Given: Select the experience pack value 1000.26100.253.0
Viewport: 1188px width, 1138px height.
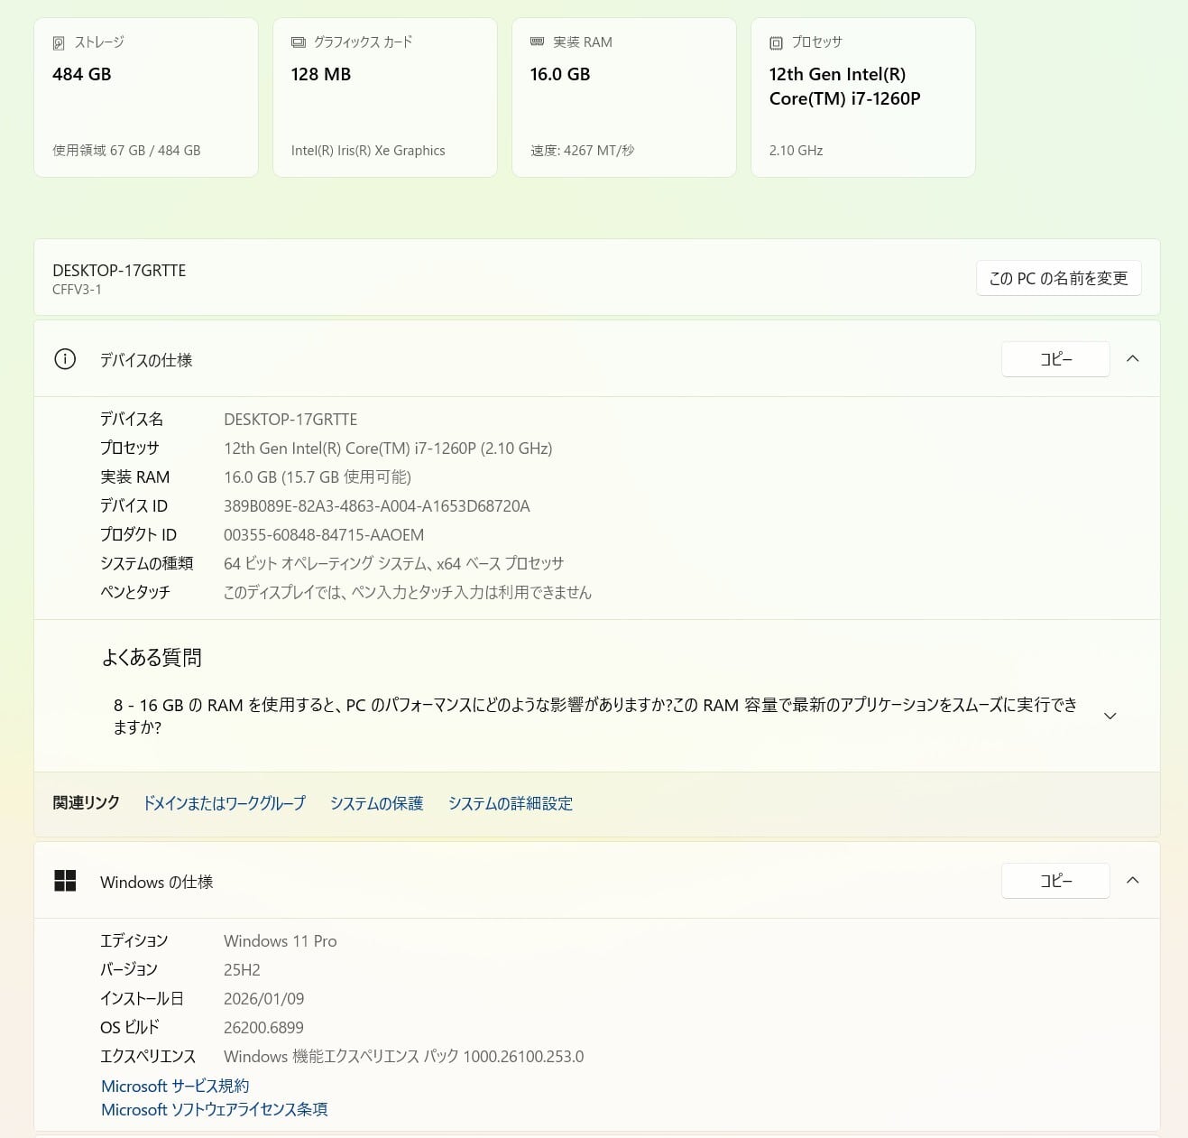Looking at the screenshot, I should tap(404, 1057).
